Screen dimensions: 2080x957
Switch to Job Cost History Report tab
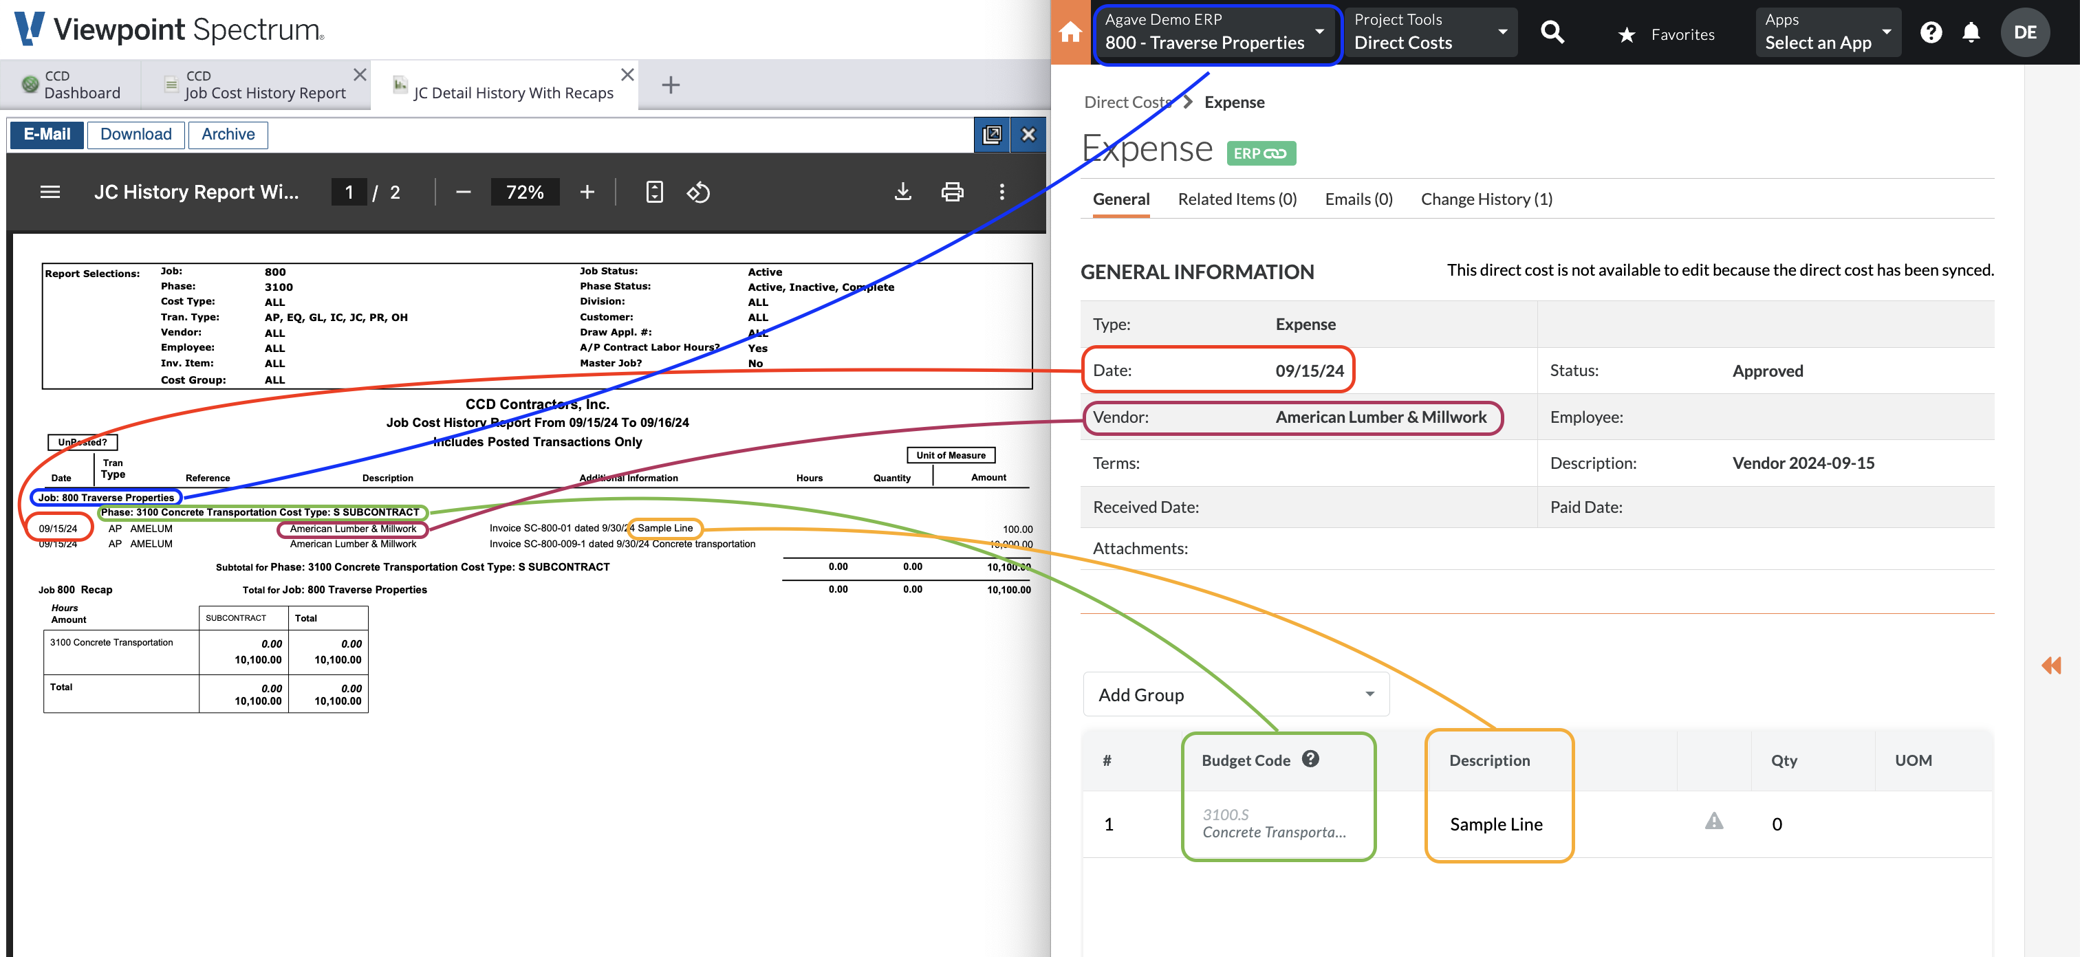[x=255, y=84]
